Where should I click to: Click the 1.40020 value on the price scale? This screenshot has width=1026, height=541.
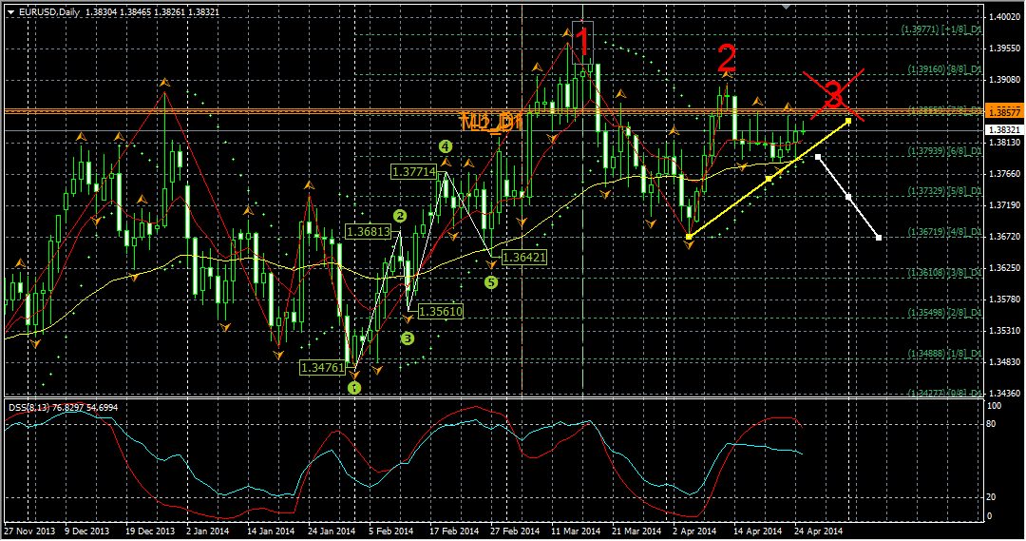[x=1004, y=16]
